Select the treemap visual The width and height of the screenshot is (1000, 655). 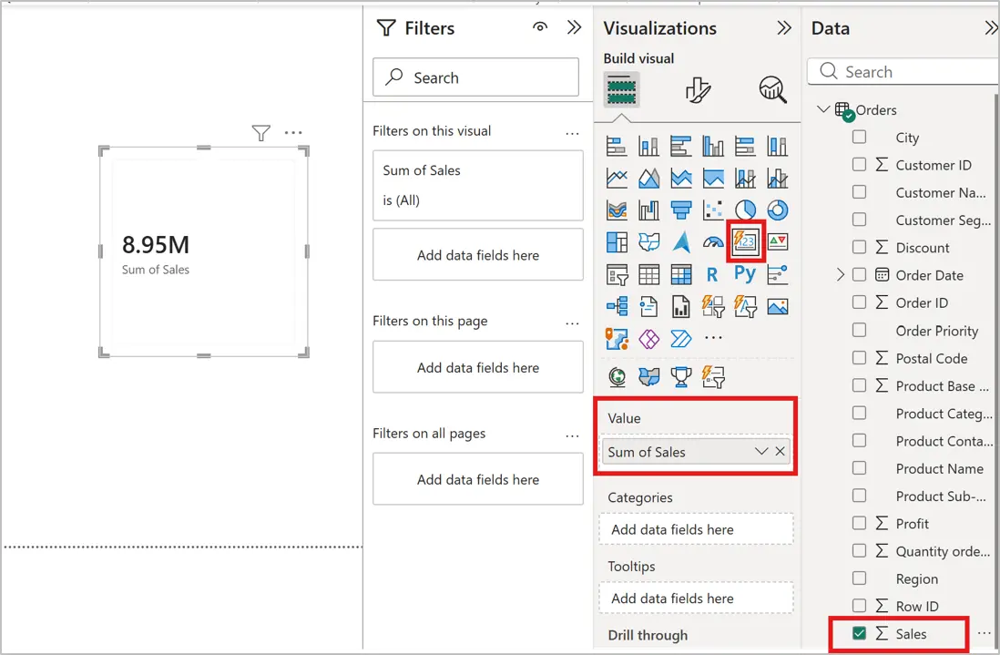tap(616, 241)
